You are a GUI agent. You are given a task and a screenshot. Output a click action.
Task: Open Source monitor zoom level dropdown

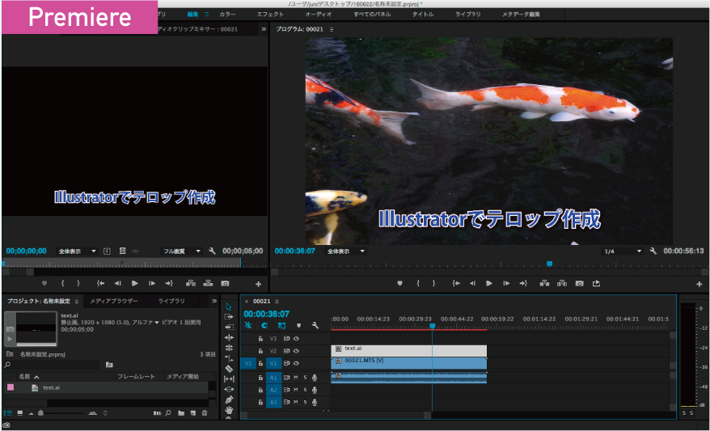point(77,251)
